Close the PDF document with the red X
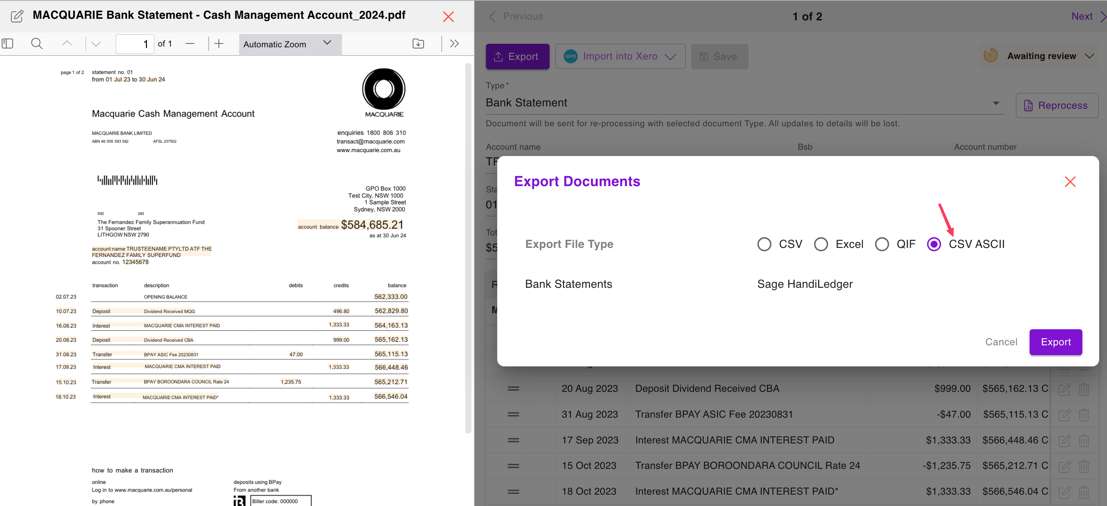This screenshot has height=506, width=1107. pos(448,17)
